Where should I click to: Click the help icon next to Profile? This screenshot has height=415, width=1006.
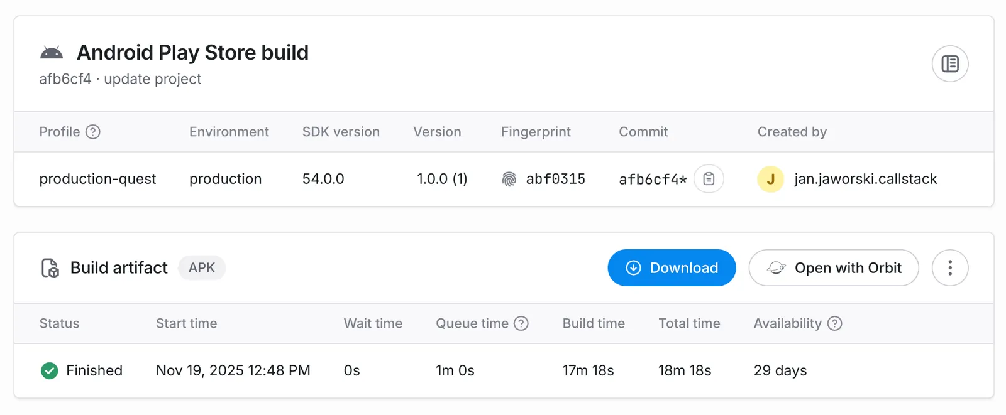pyautogui.click(x=93, y=132)
